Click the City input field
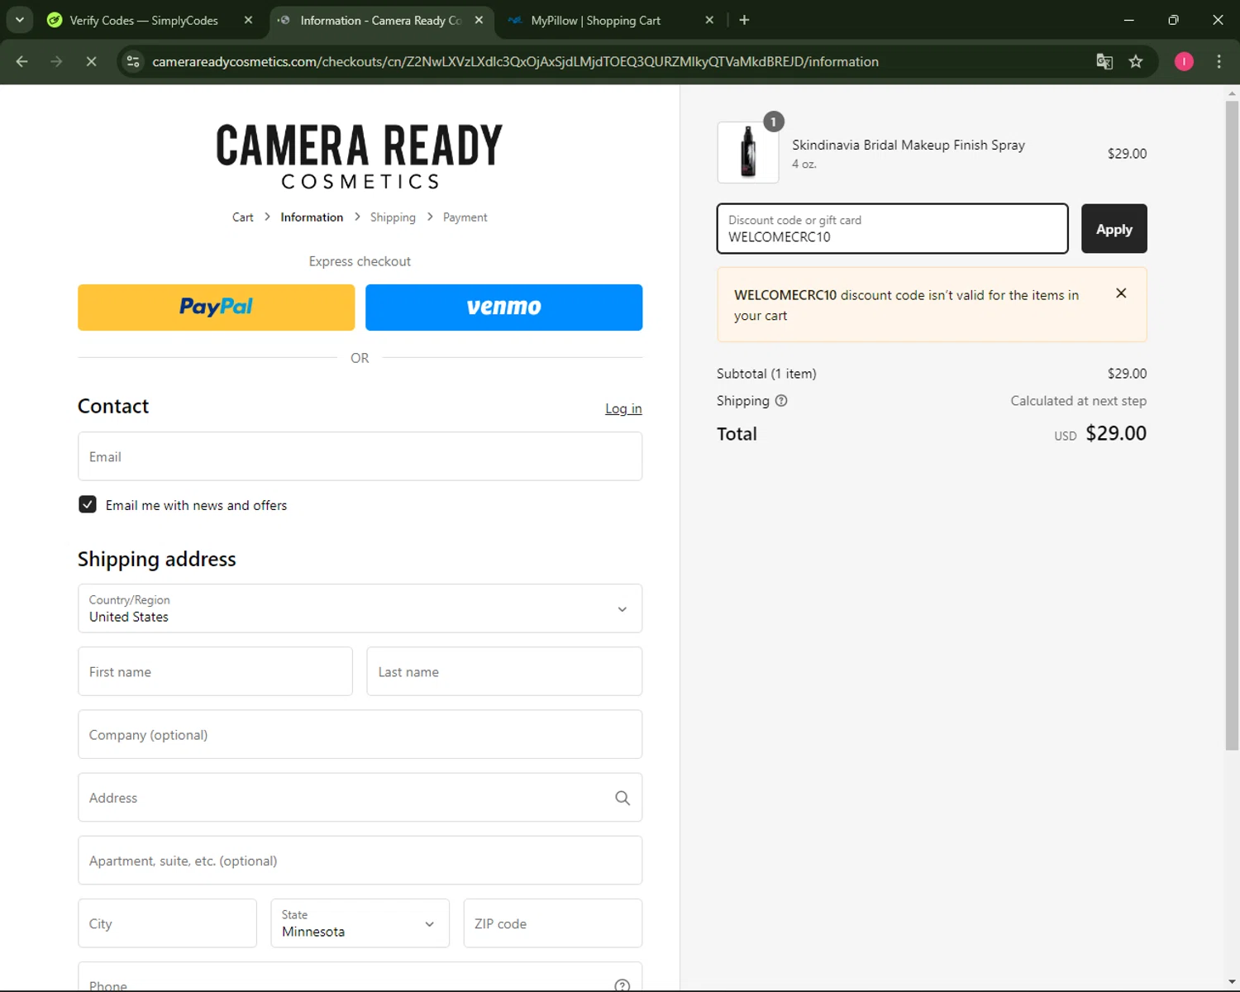 [x=167, y=923]
